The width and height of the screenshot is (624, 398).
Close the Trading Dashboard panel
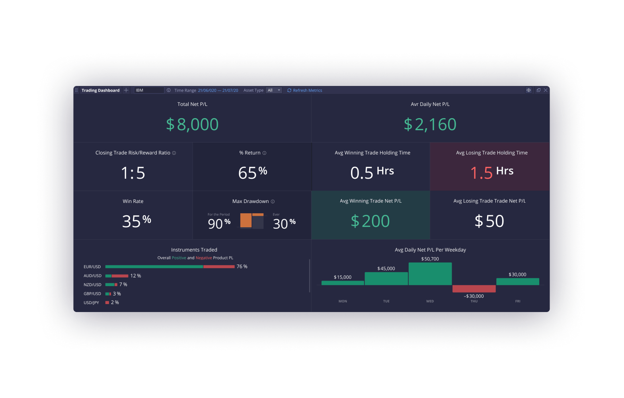(546, 90)
